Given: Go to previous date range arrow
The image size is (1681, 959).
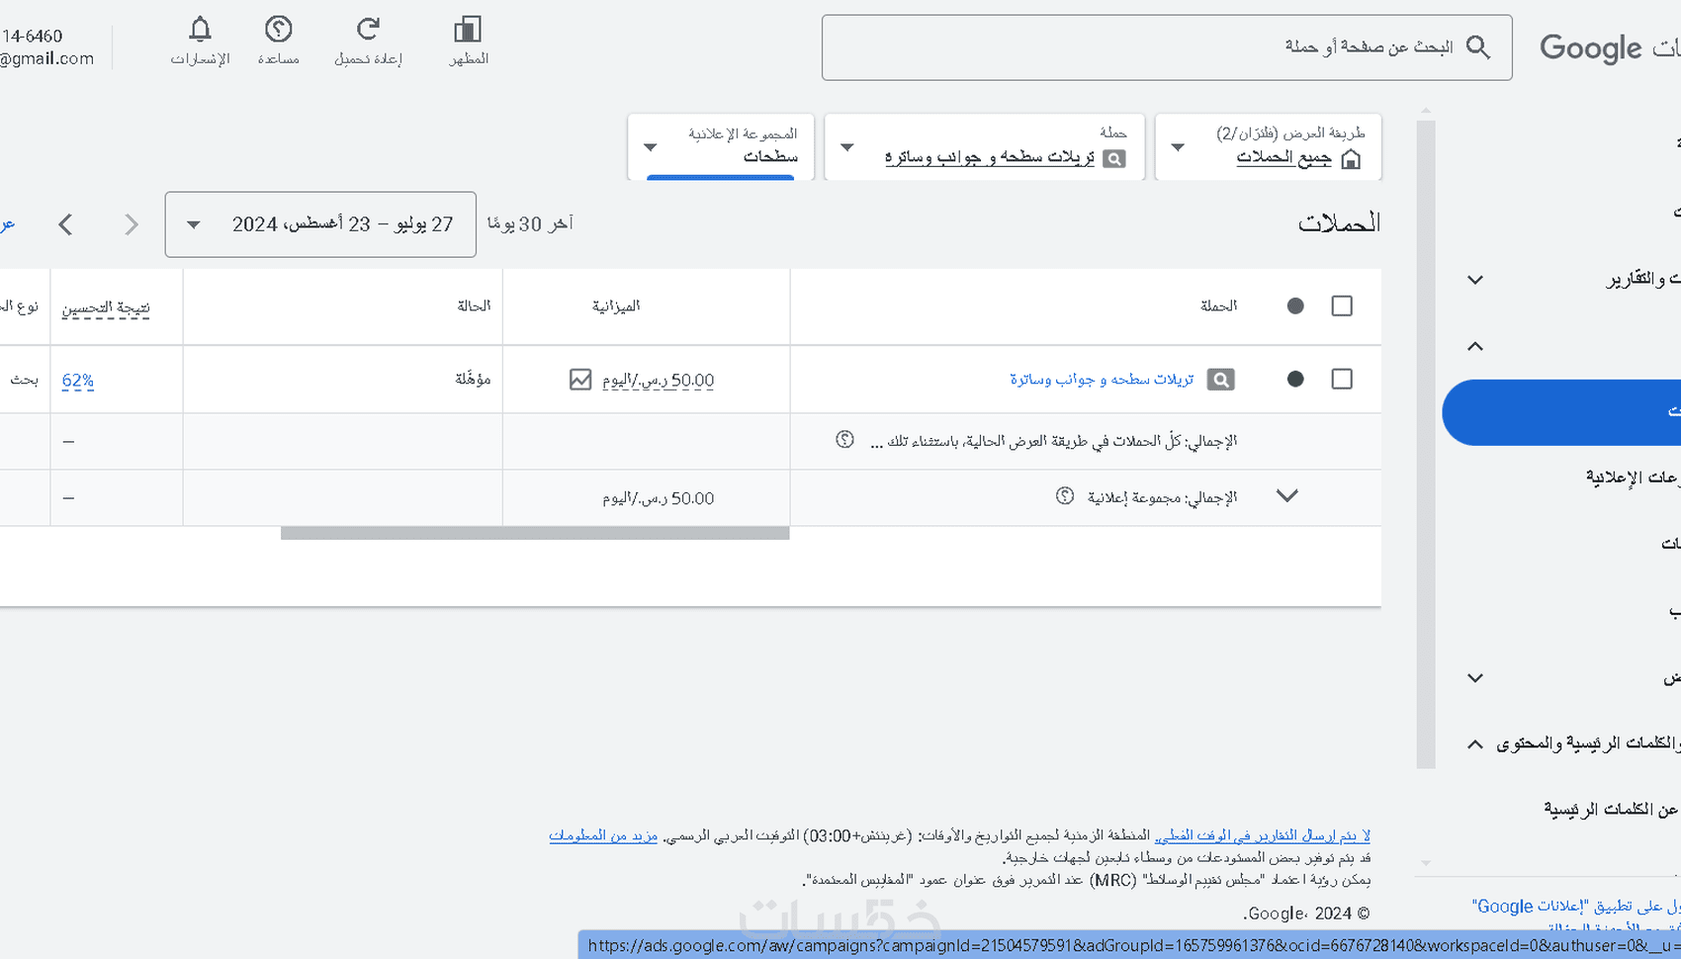Looking at the screenshot, I should [66, 225].
